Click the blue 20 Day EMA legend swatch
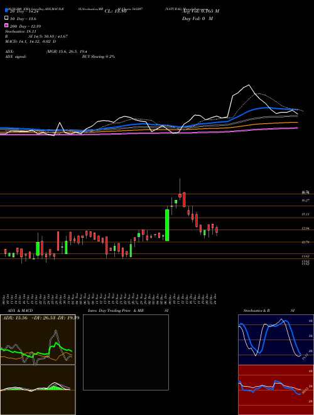 point(7,11)
